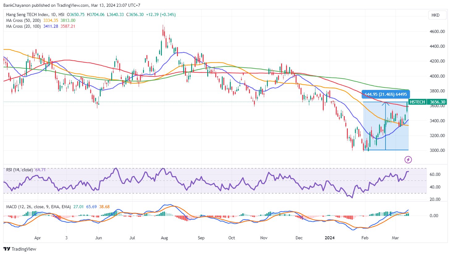The image size is (451, 255).
Task: Click the Mar label on time axis
Action: (395, 238)
